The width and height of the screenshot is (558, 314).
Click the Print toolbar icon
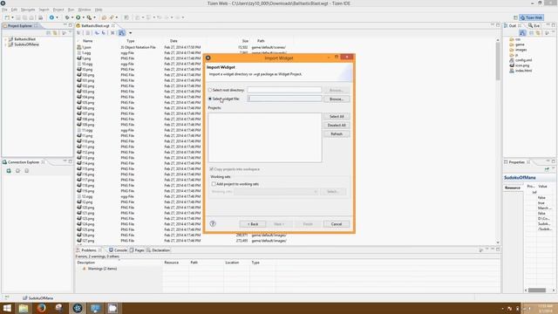tap(41, 17)
